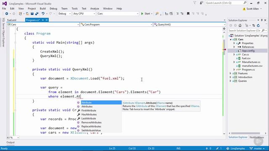Click the New Project toolbar icon
269x151 pixels.
click(21, 13)
